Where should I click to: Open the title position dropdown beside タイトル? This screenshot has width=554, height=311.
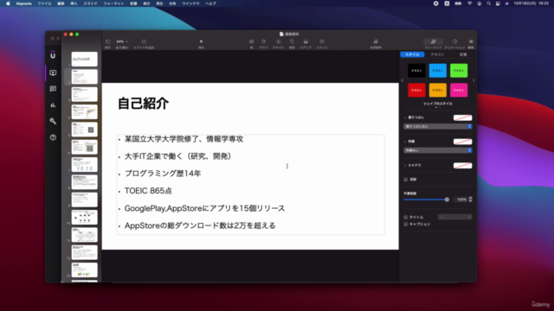pos(454,217)
